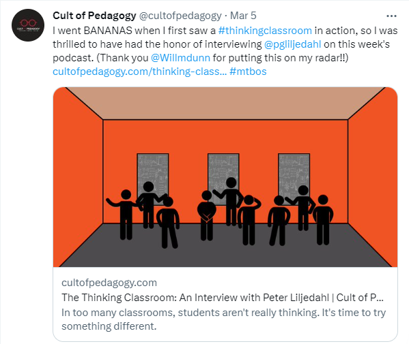Click the card description about students thinking
409x344 pixels.
tap(223, 319)
